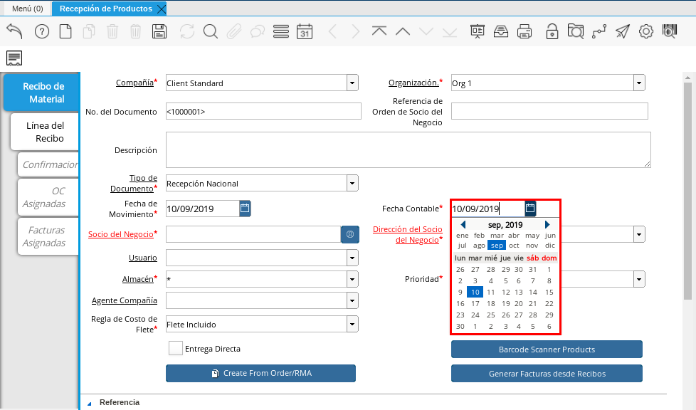
Task: Pick the highlighted day 10 in calendar
Action: [x=475, y=292]
